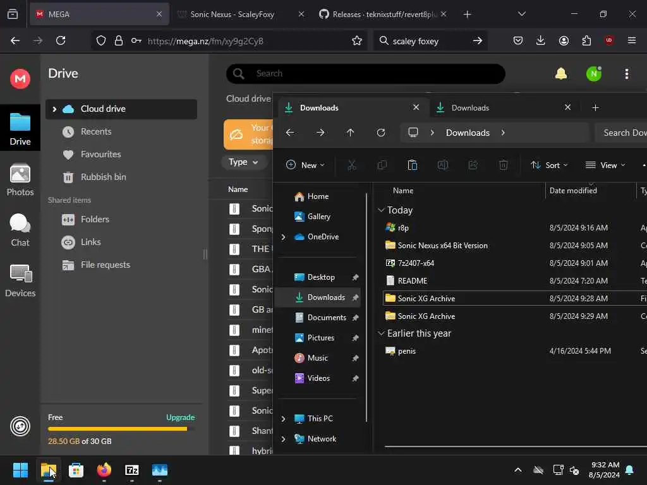
Task: Open shared Folders in MEGA
Action: pos(121,219)
